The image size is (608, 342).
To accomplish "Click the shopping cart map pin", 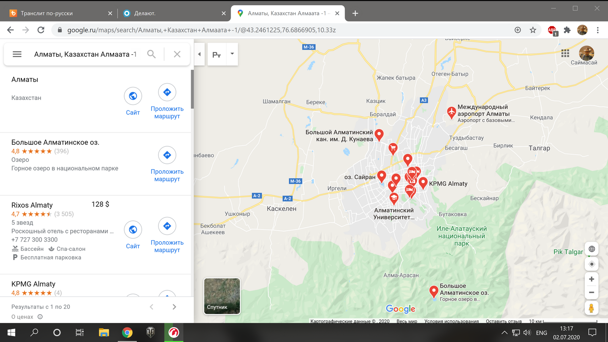I will 393,148.
